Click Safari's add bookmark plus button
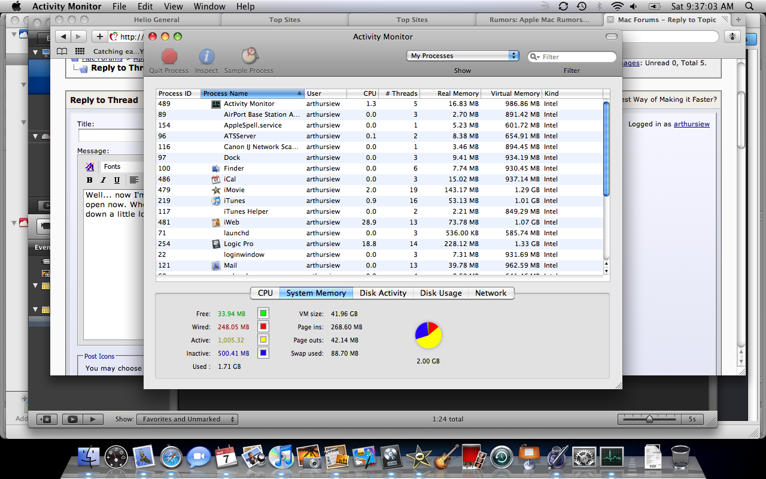The height and width of the screenshot is (479, 766). (x=100, y=37)
